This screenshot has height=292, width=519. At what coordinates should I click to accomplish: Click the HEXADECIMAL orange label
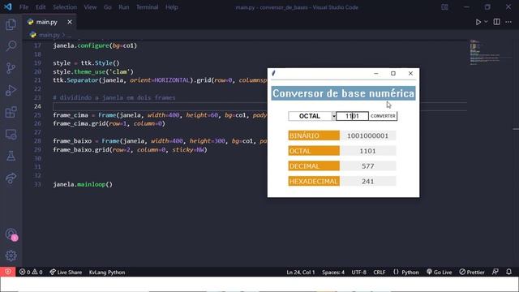pyautogui.click(x=314, y=181)
